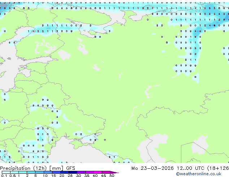Pick the legend swatch for 45–50 mm
The height and width of the screenshot is (177, 229).
[106, 172]
